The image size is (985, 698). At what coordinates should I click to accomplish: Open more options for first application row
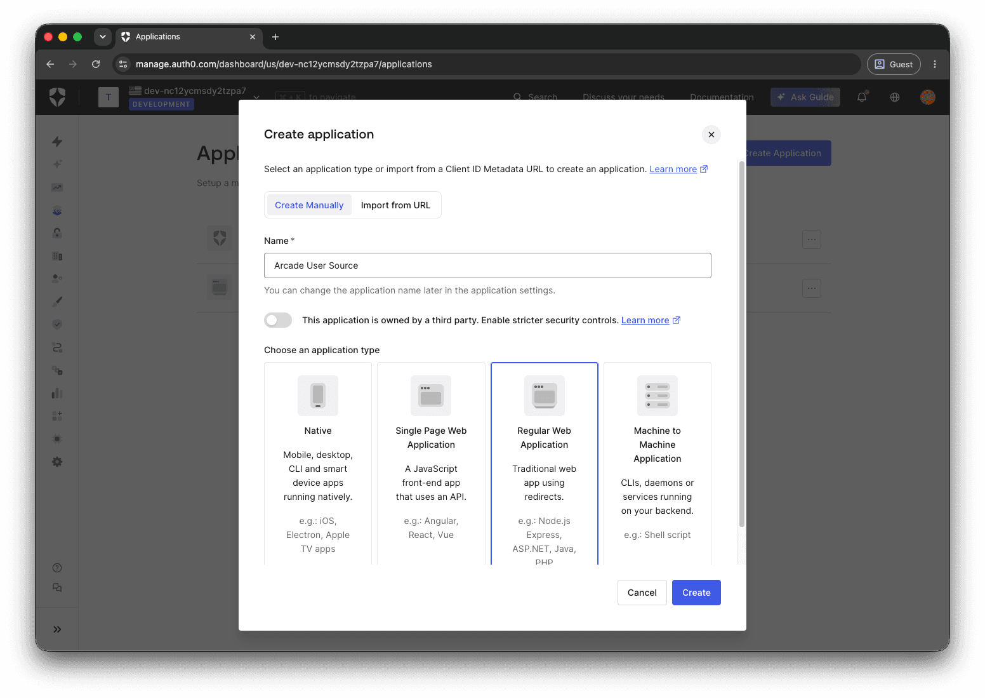(x=812, y=239)
